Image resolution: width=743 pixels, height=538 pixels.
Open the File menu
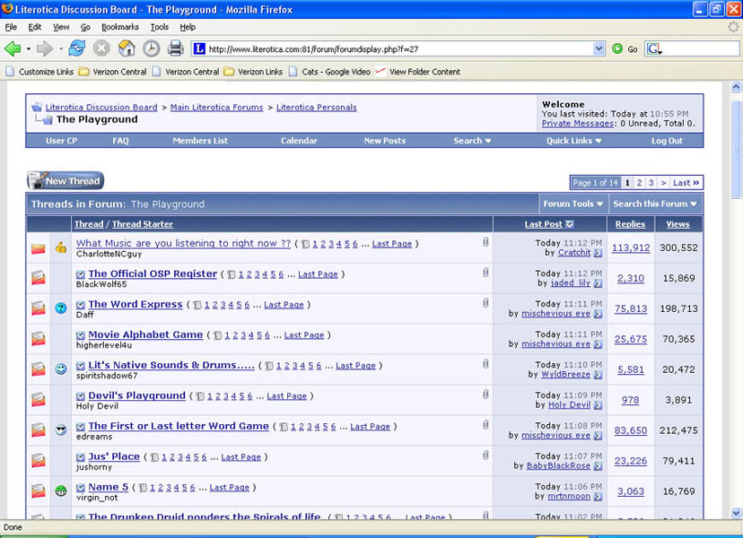pos(11,27)
